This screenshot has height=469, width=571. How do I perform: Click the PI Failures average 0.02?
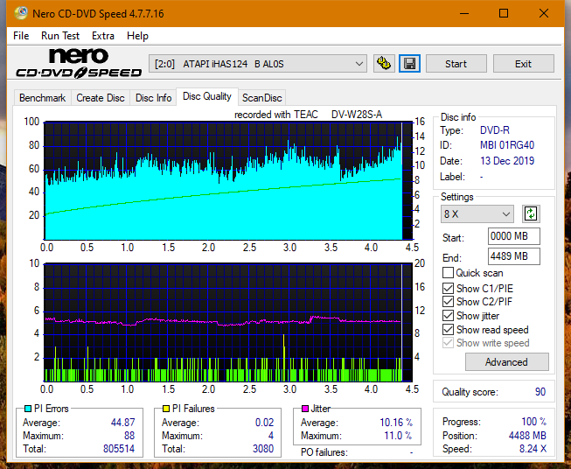[x=264, y=423]
